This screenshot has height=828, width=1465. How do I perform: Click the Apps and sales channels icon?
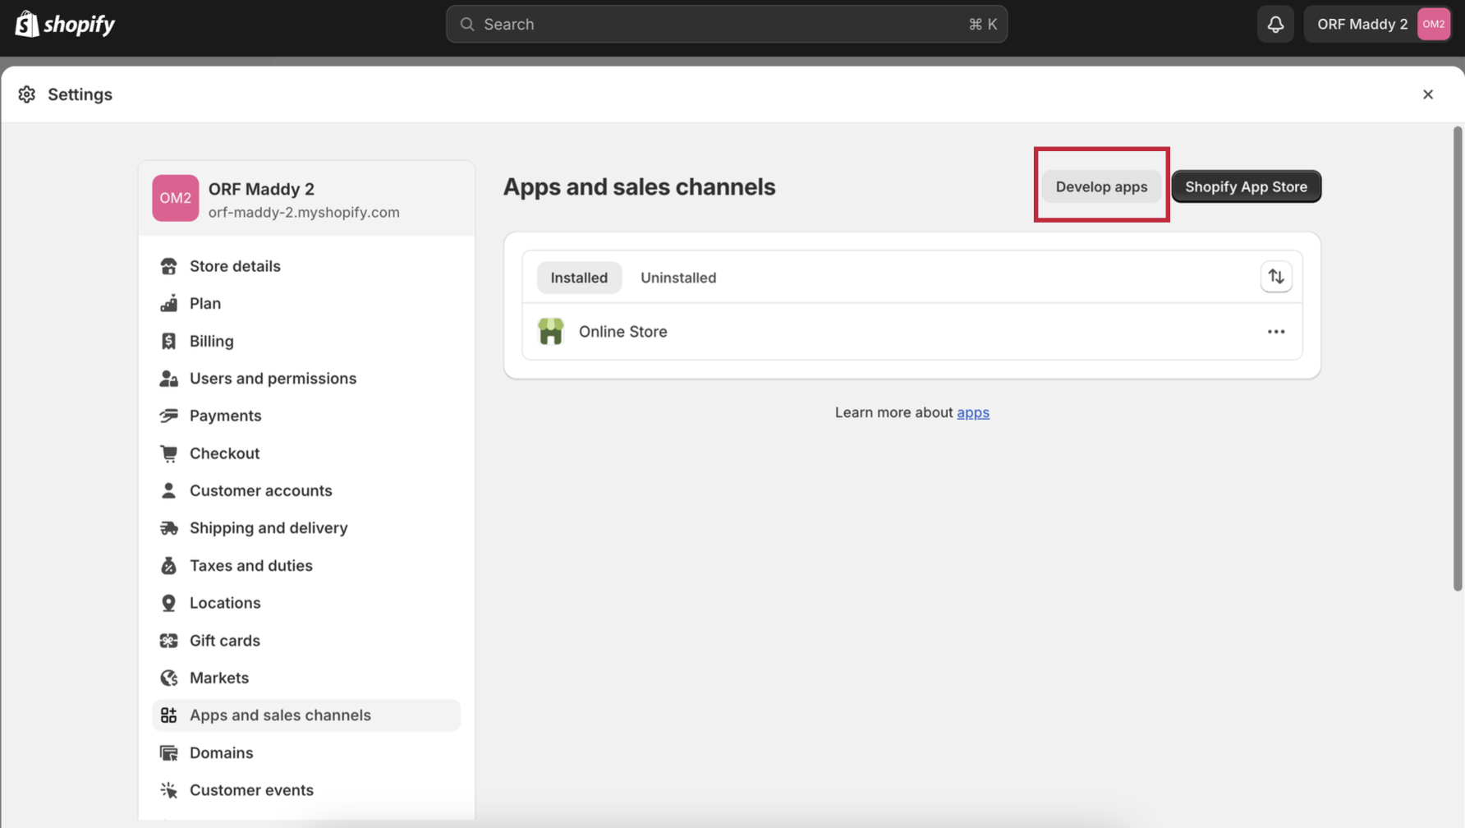pos(168,715)
